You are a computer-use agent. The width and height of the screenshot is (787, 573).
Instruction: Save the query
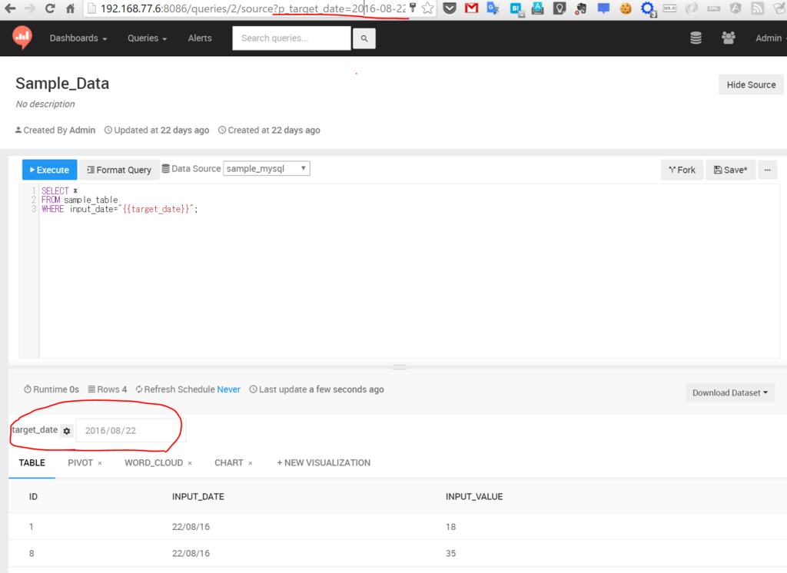[x=730, y=170]
